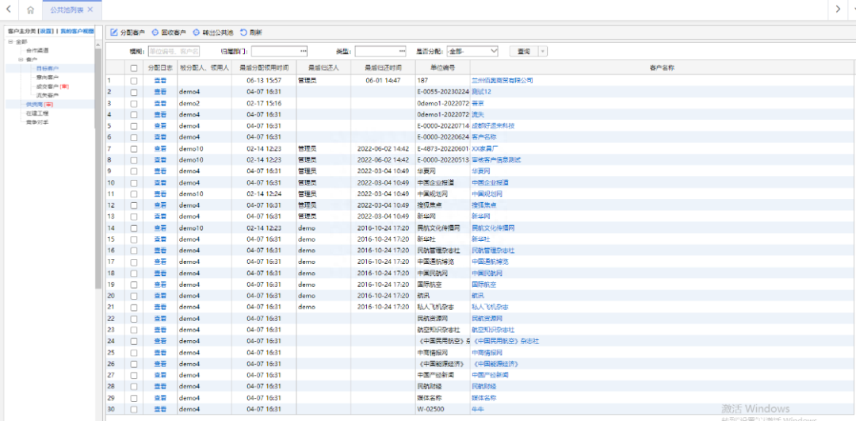Image resolution: width=856 pixels, height=421 pixels.
Task: Click the 分配客户 toolbar icon
Action: click(114, 33)
